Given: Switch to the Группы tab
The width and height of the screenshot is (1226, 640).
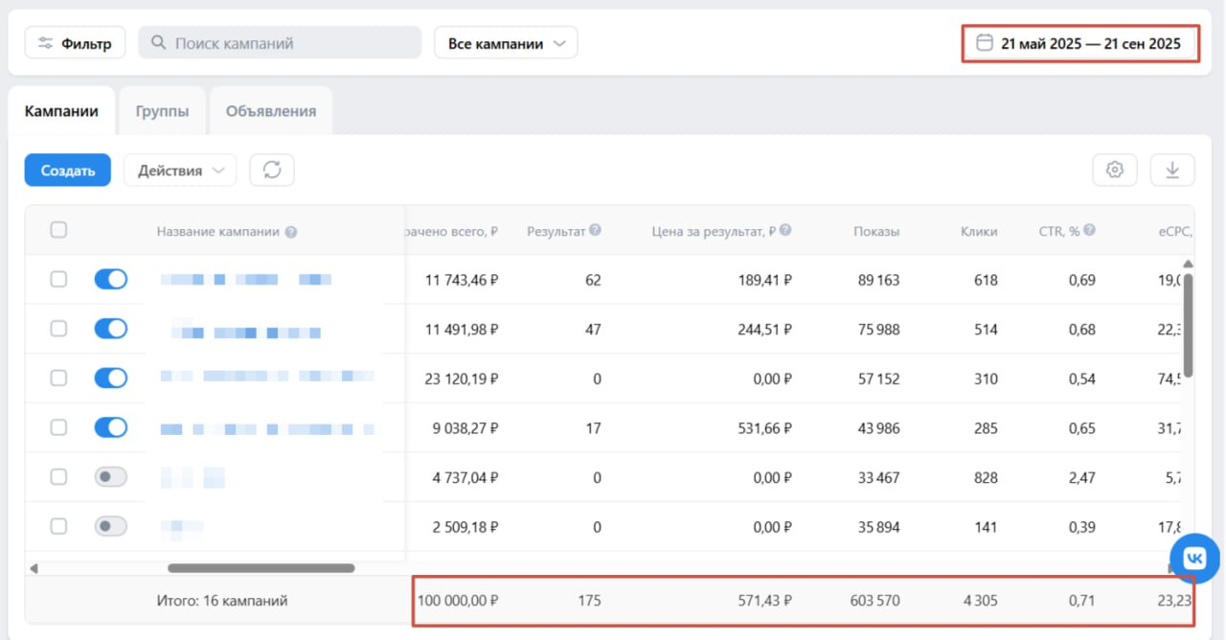Looking at the screenshot, I should point(162,111).
